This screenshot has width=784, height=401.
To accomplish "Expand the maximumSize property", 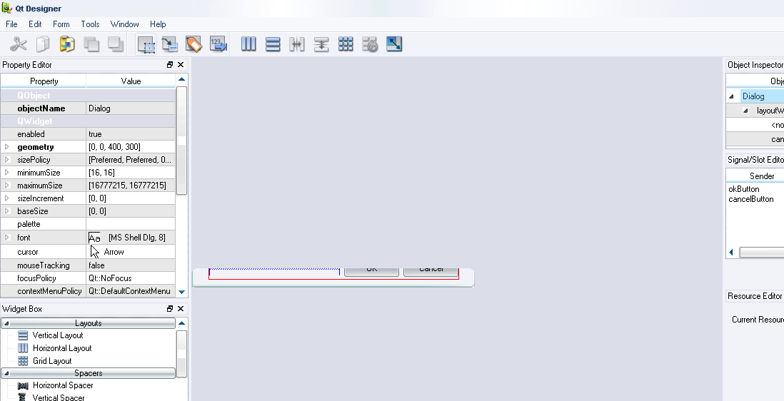I will pos(7,186).
